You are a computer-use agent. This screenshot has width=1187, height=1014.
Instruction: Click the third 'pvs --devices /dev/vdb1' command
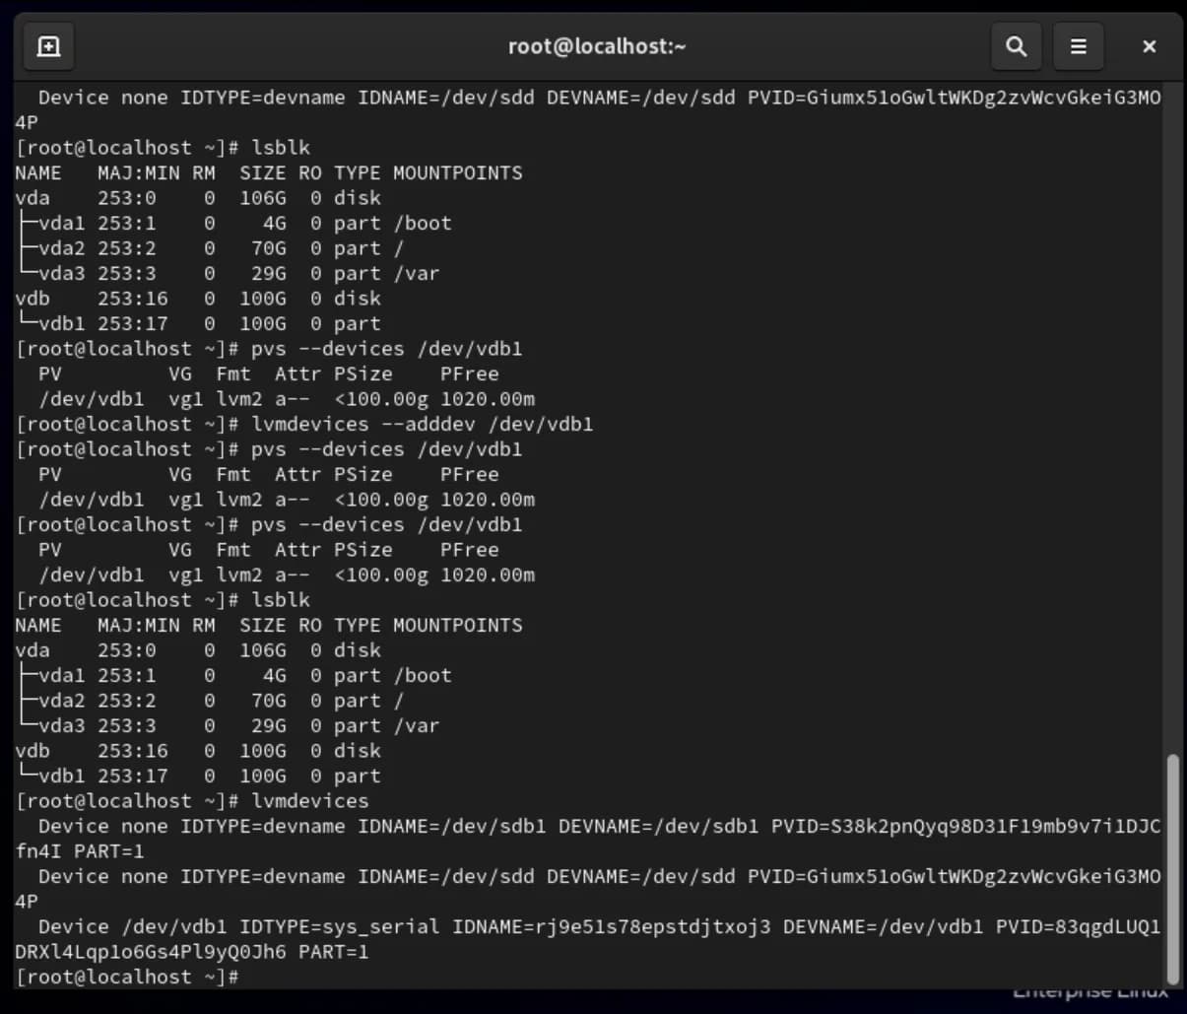(387, 524)
